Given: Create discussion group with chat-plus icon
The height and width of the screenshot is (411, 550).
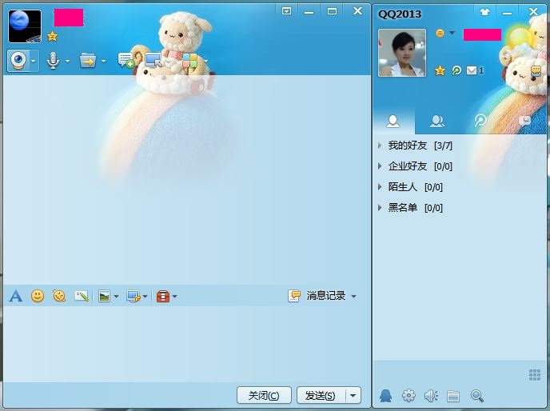Looking at the screenshot, I should tap(126, 60).
